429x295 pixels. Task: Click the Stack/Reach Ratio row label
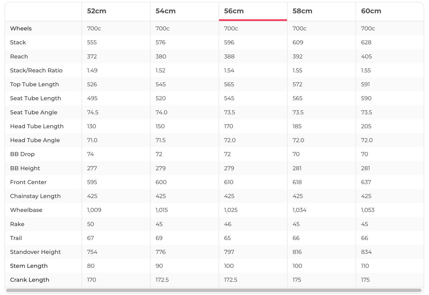click(x=36, y=70)
